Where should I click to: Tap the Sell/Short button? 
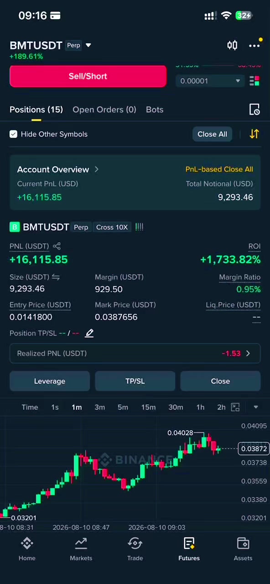88,76
